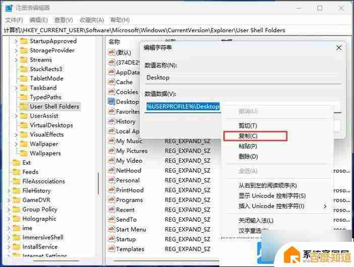The width and height of the screenshot is (354, 267).
Task: Click the 名称 column header
Action: [114, 42]
